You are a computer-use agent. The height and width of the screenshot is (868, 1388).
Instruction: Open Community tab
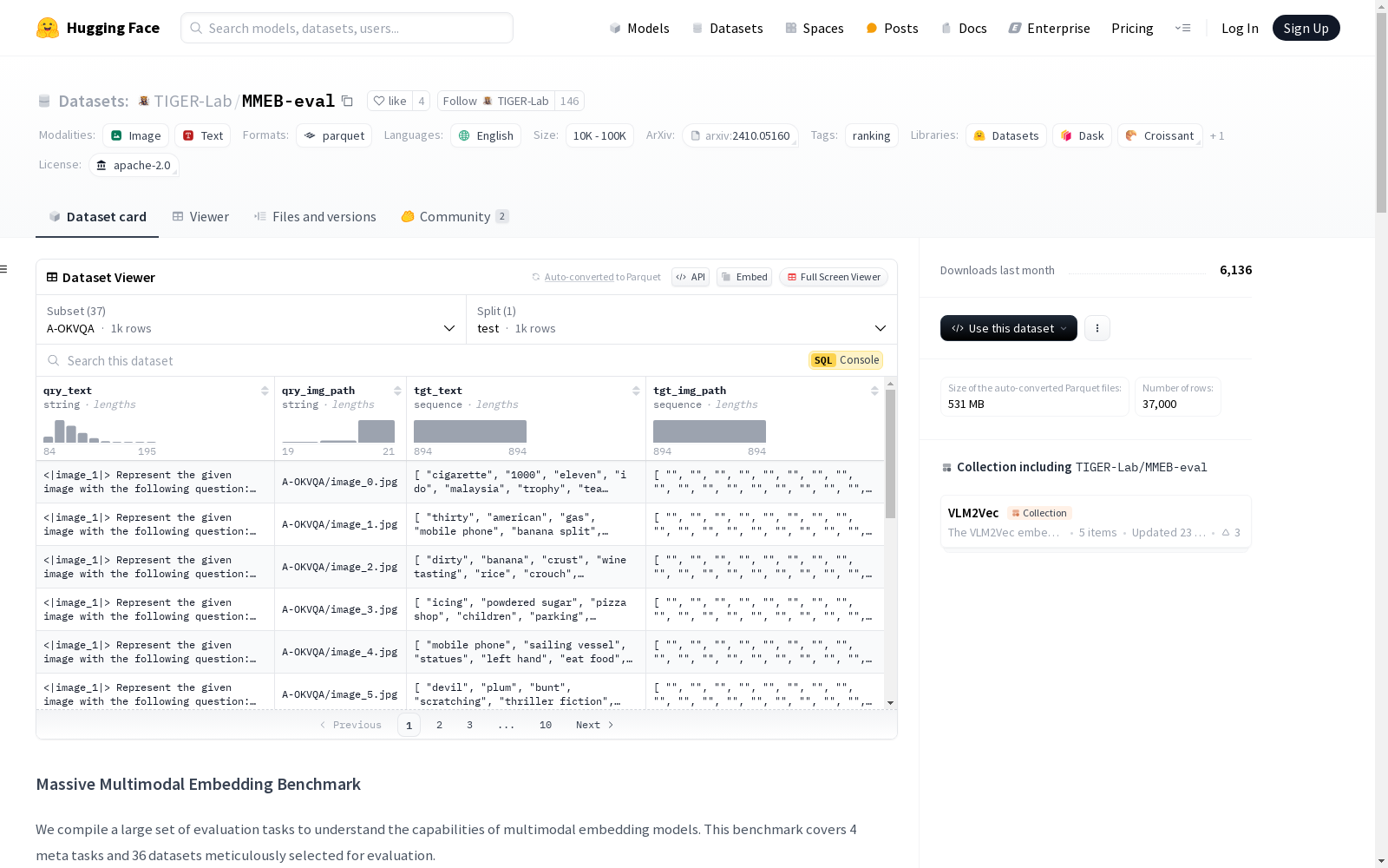[x=455, y=217]
